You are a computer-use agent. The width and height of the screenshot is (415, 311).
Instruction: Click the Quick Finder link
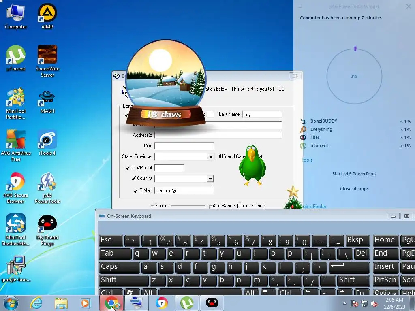[x=314, y=206]
